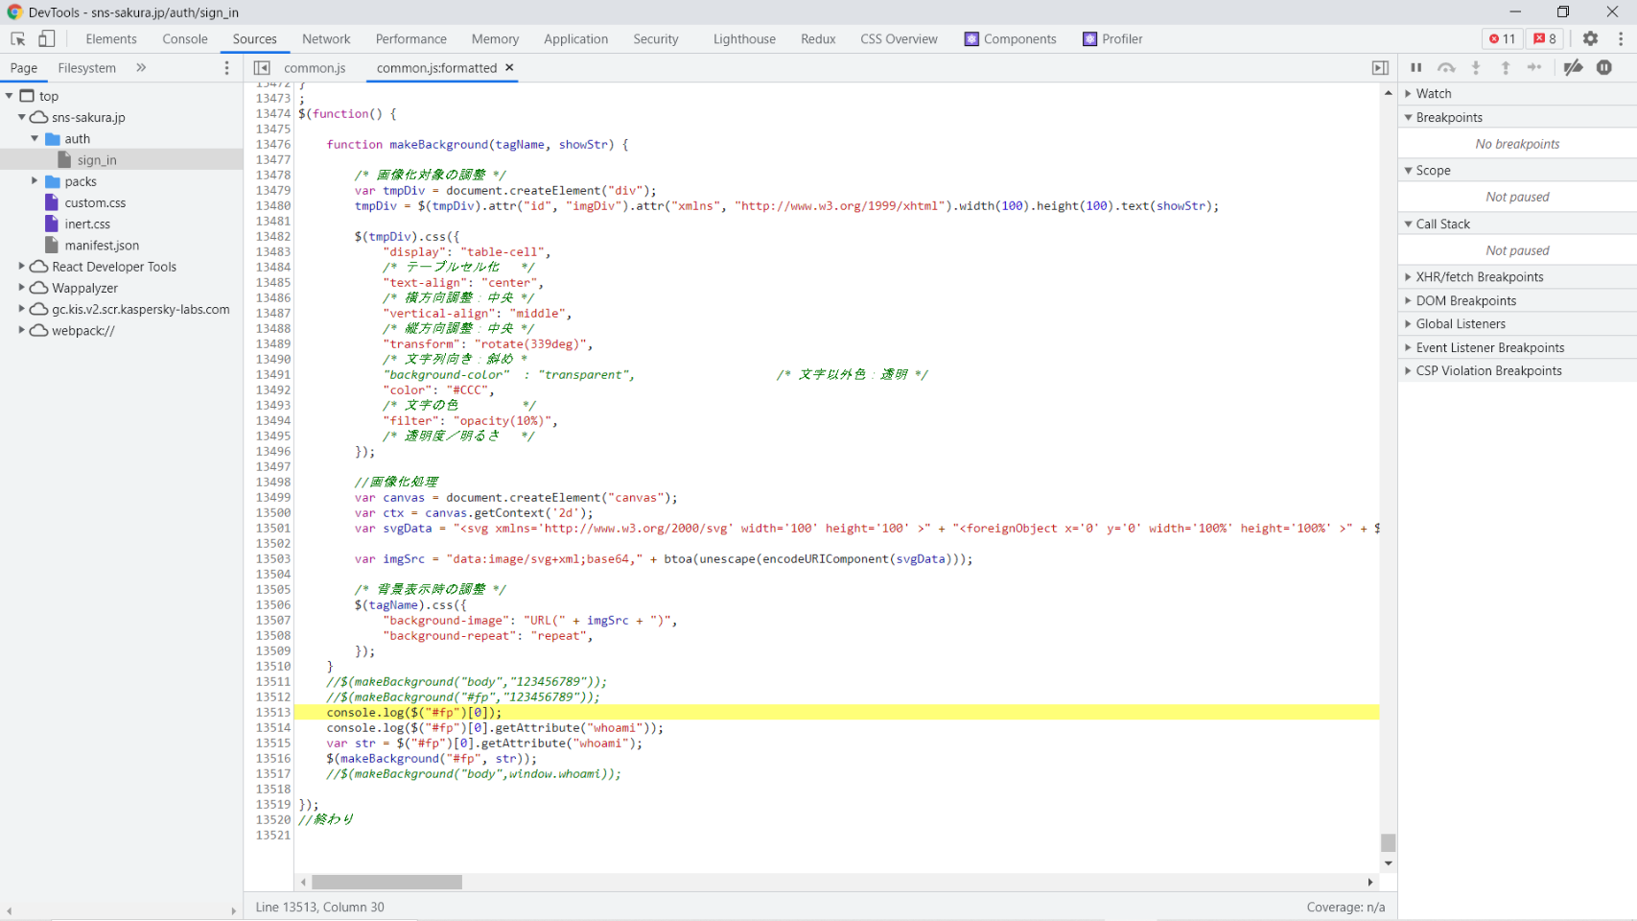Open the Console tab
The image size is (1637, 921).
pos(185,39)
